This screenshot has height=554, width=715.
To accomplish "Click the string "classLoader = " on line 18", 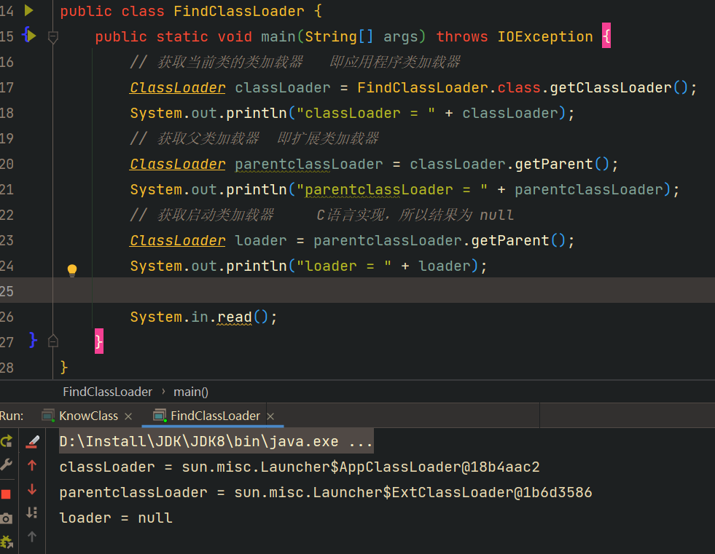I will [x=366, y=113].
